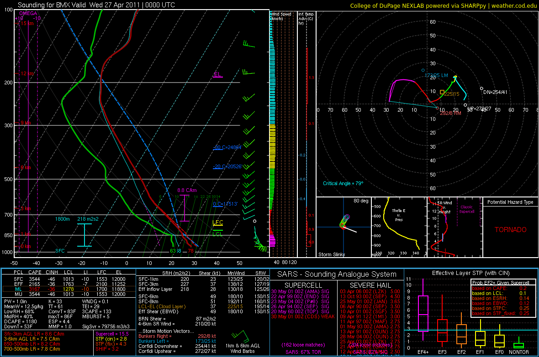Viewport: 539px width, 357px height.
Task: Click the CINH column header
Action: (x=52, y=272)
